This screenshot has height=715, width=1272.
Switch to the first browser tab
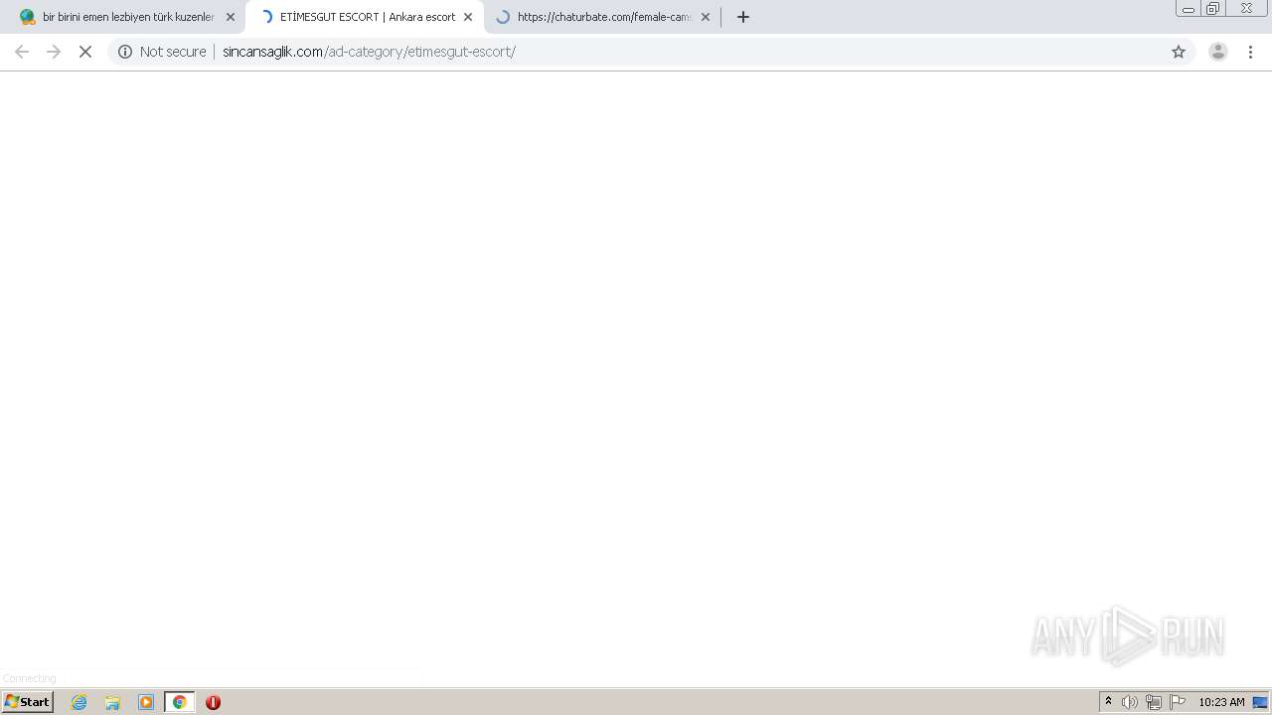click(x=126, y=17)
